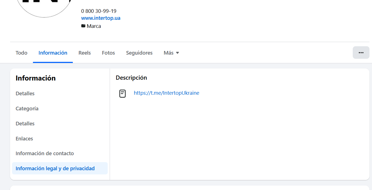Open the www.intertop.ua website link
Image resolution: width=372 pixels, height=190 pixels.
click(x=101, y=18)
